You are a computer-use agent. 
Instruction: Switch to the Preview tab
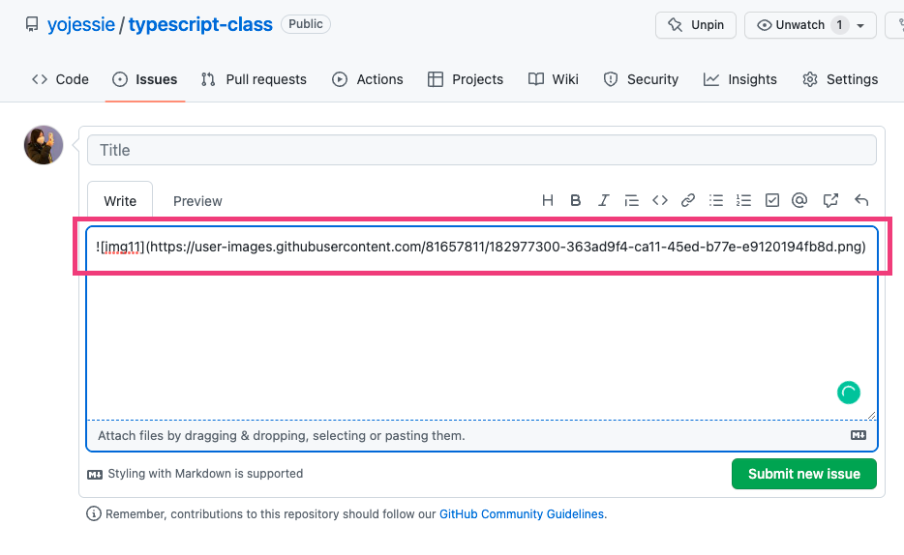[197, 201]
